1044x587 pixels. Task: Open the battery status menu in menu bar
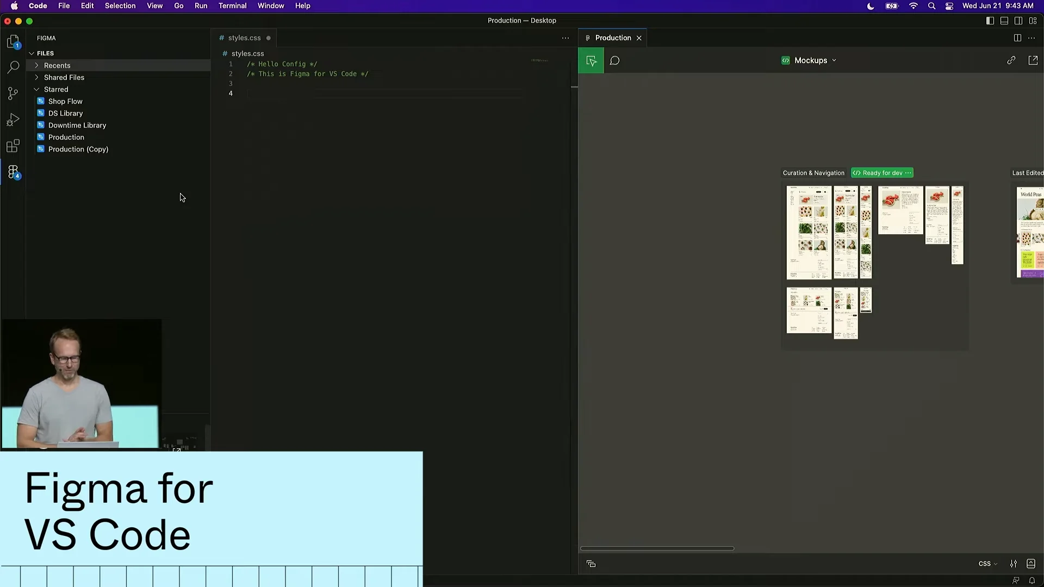click(x=892, y=6)
